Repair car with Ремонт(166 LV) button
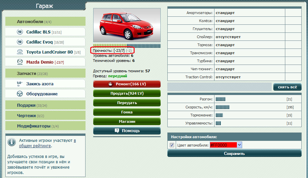This screenshot has width=308, height=178. [127, 84]
